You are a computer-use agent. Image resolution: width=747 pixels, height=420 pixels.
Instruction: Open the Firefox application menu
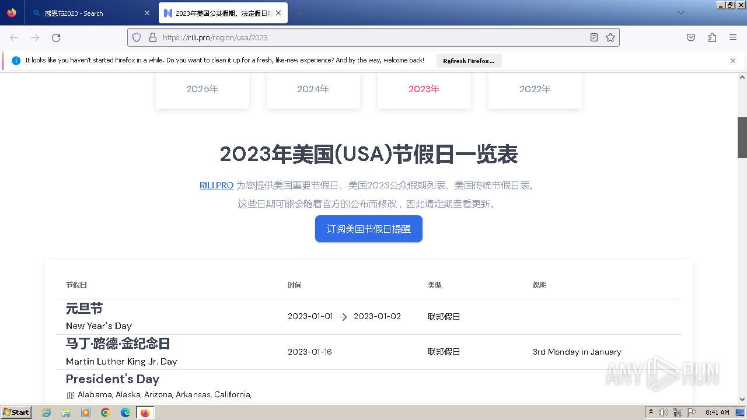point(733,37)
